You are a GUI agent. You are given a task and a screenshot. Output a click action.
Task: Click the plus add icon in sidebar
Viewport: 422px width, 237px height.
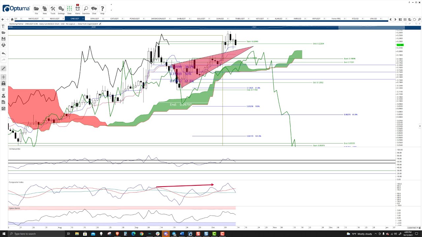click(3, 77)
